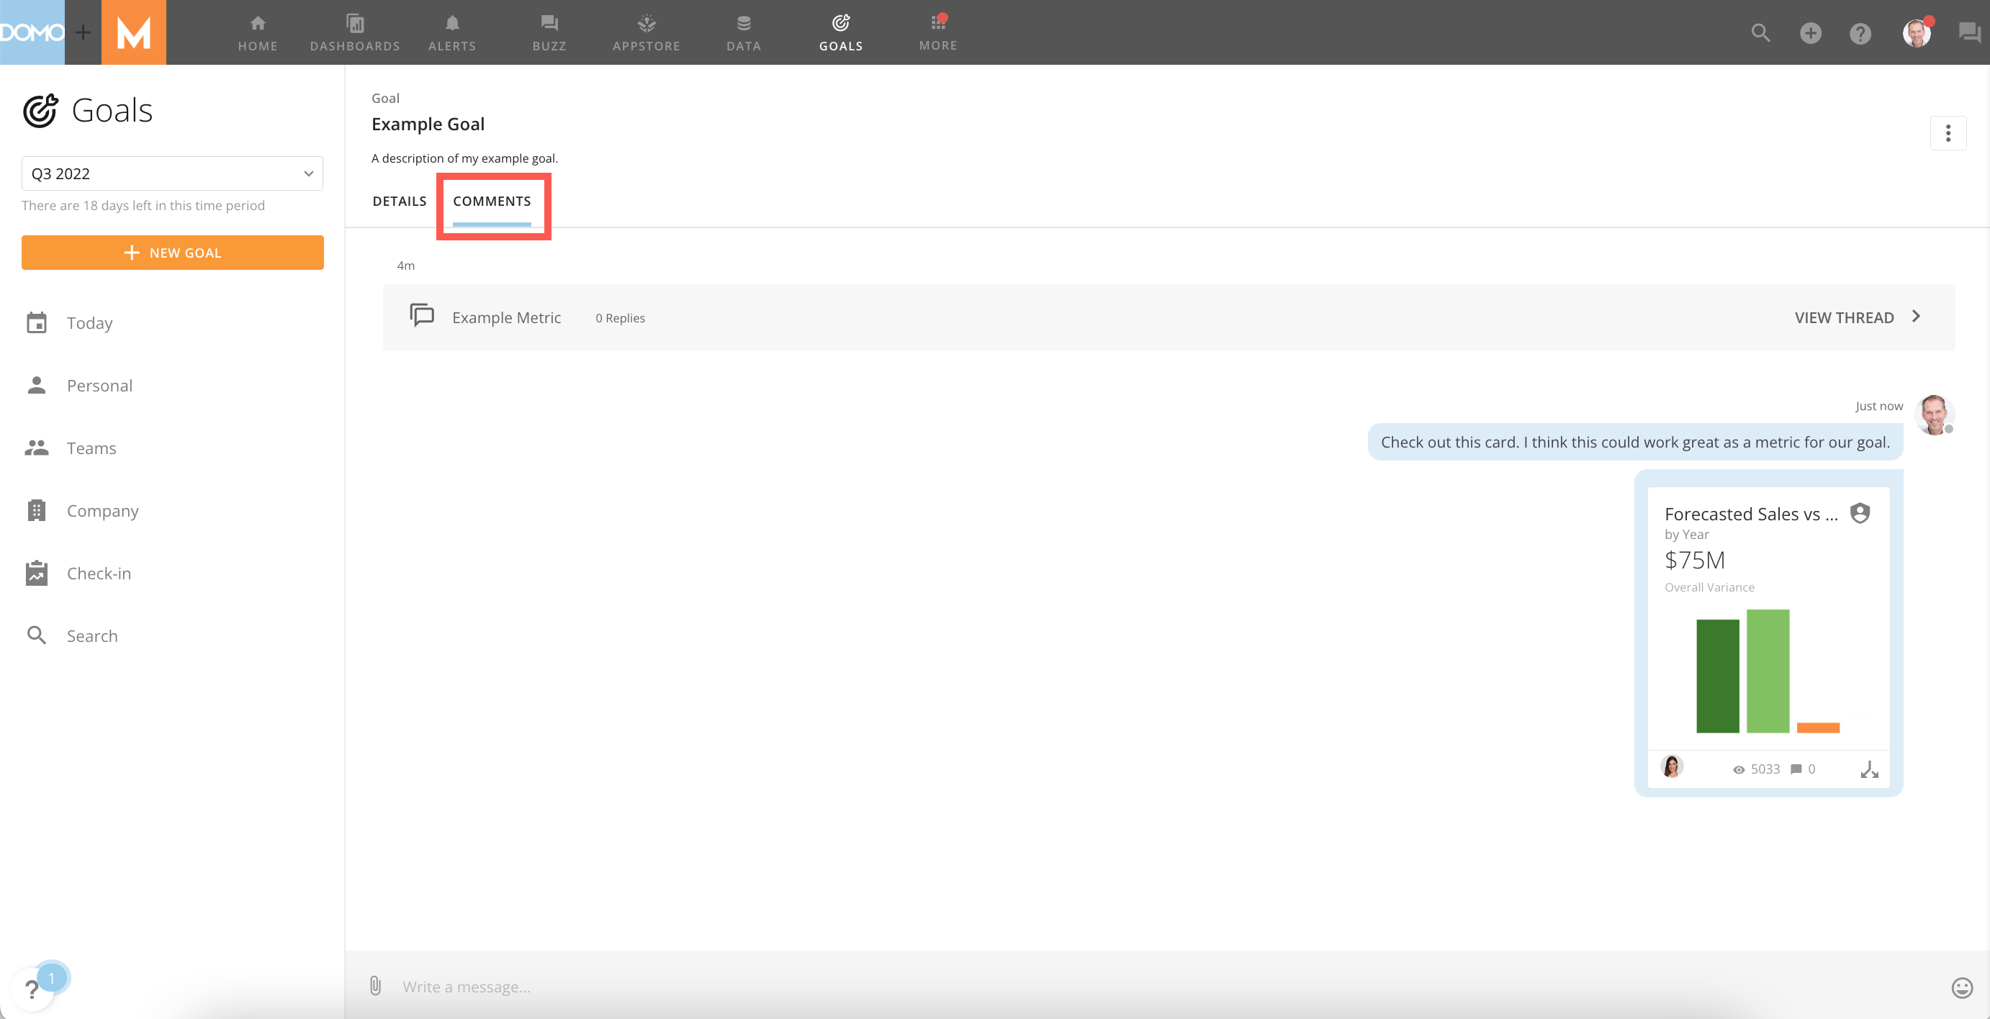
Task: Open Alerts bell in navigation
Action: coord(452,32)
